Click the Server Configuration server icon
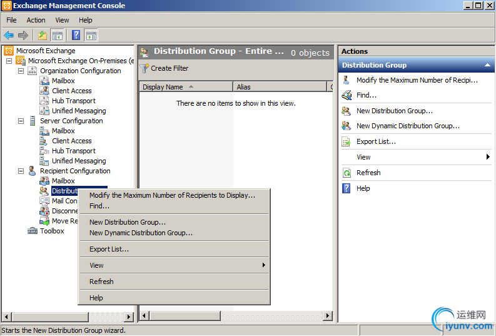Image resolution: width=496 pixels, height=336 pixels. pyautogui.click(x=33, y=121)
